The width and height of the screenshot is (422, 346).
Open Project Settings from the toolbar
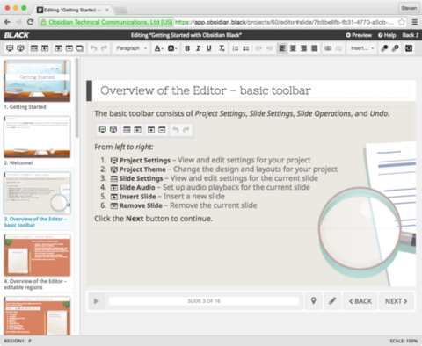[10, 48]
